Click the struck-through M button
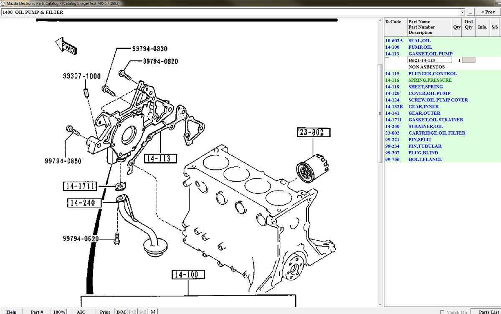This screenshot has height=314, width=501. coord(153,311)
